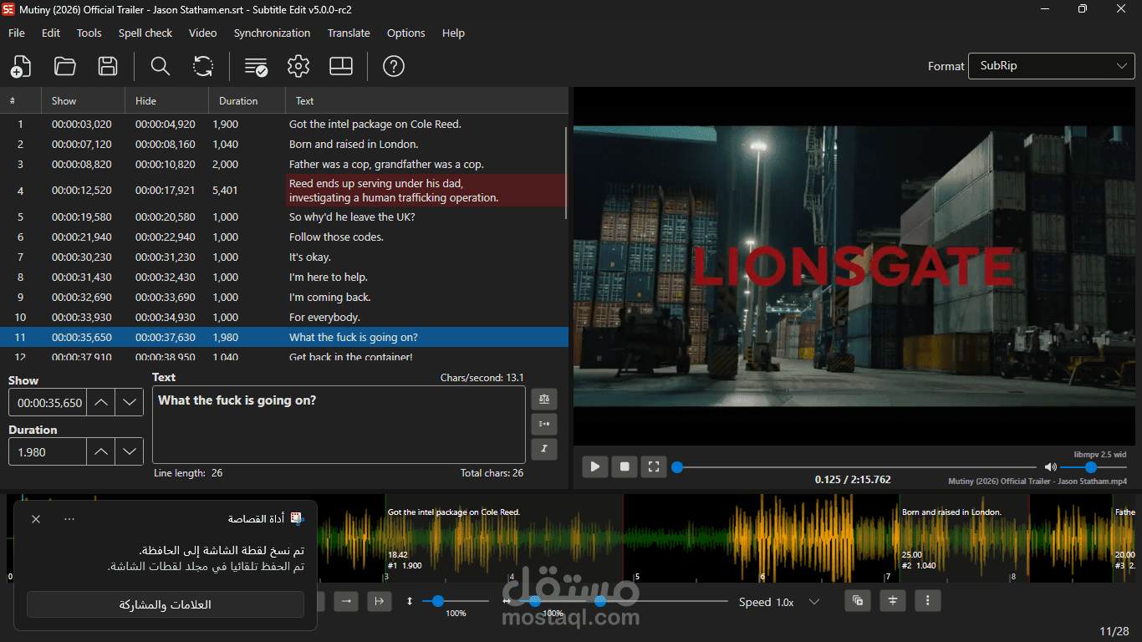The height and width of the screenshot is (642, 1142).
Task: Open the Video menu
Action: tap(203, 33)
